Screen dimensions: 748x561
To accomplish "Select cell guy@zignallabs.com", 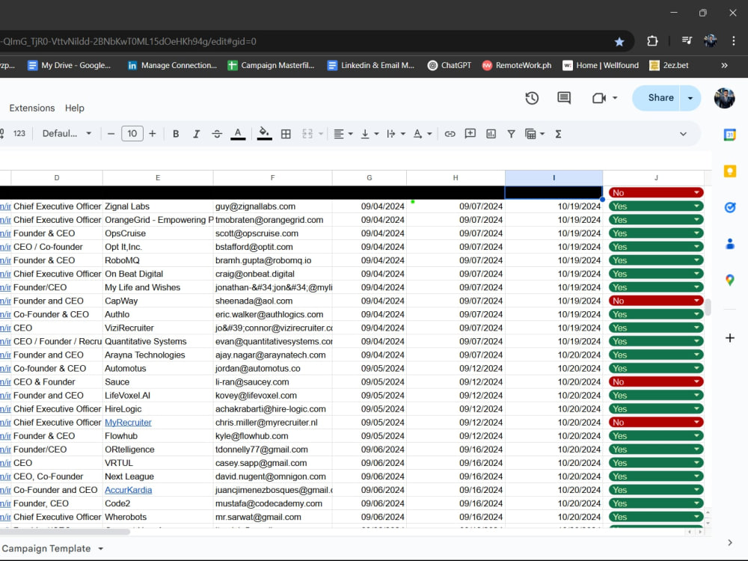I will 272,206.
